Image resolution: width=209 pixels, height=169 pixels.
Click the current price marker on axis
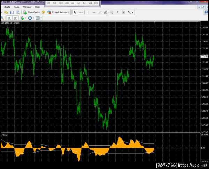pyautogui.click(x=204, y=57)
